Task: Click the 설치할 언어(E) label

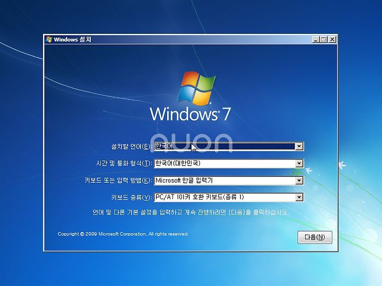Action: pyautogui.click(x=132, y=147)
